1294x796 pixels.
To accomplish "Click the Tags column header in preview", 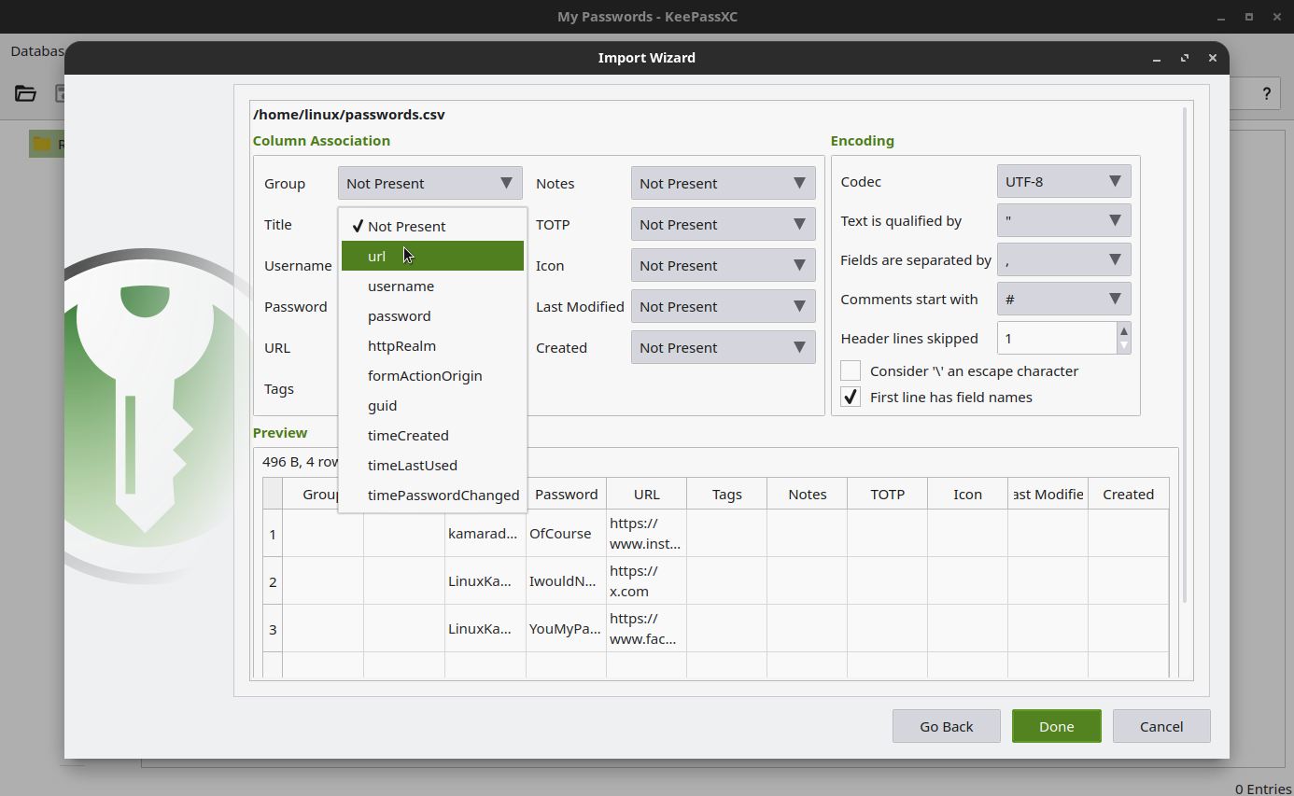I will (x=726, y=494).
